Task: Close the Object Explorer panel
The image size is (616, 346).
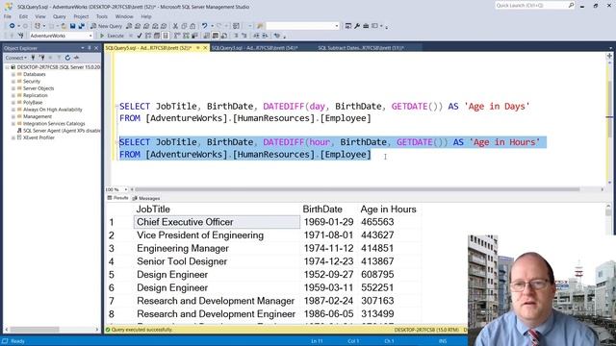Action: [x=96, y=48]
